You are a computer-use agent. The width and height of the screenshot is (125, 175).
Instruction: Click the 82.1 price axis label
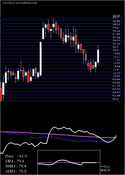click(x=115, y=47)
